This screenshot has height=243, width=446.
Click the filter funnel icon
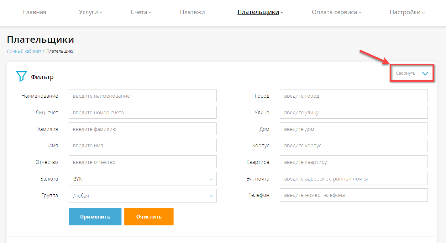coord(22,76)
